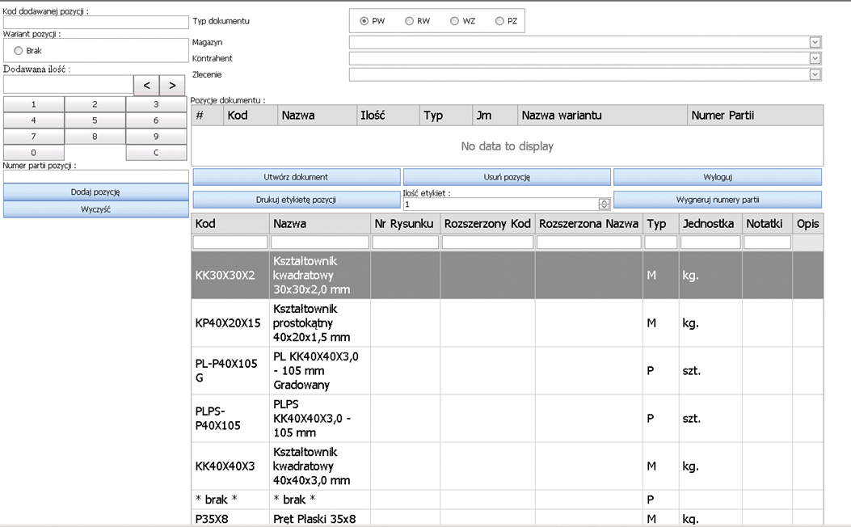Click the Typ column filter box
851x527 pixels.
click(660, 242)
